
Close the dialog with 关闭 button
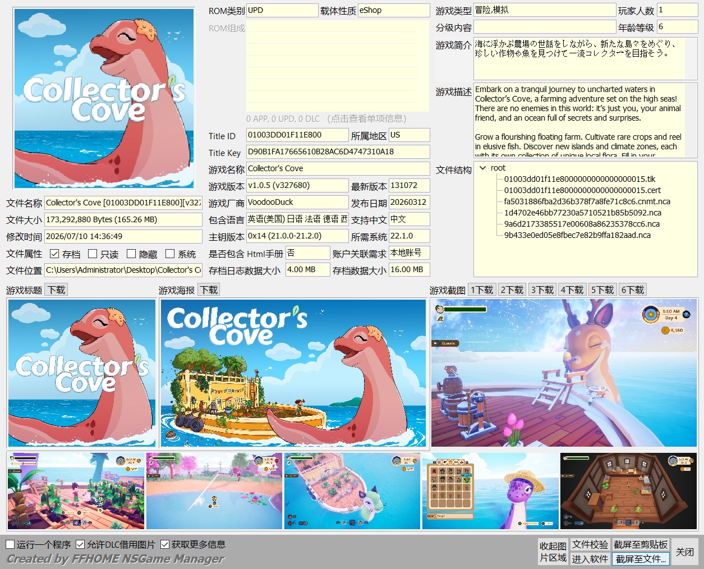click(x=685, y=552)
